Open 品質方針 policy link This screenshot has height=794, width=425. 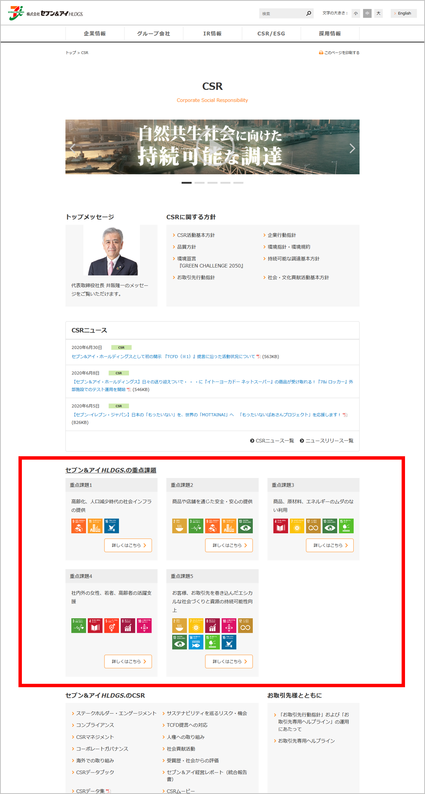(186, 247)
